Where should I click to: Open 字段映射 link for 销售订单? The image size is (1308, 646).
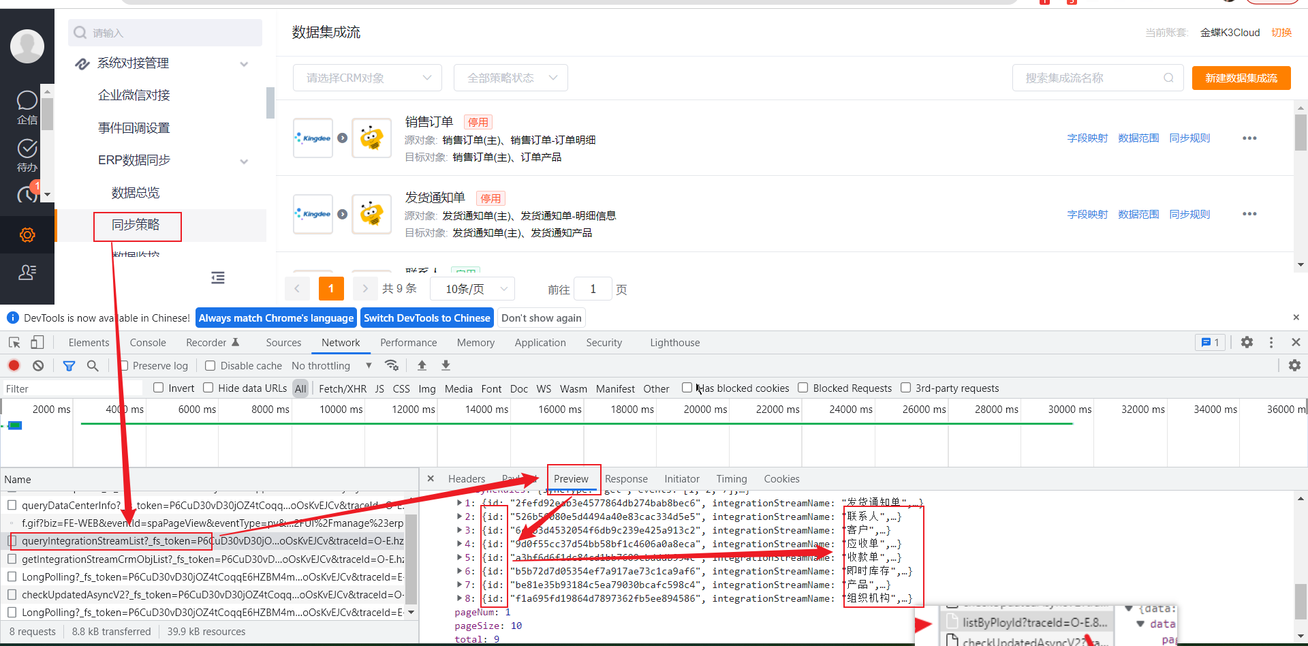pyautogui.click(x=1087, y=138)
